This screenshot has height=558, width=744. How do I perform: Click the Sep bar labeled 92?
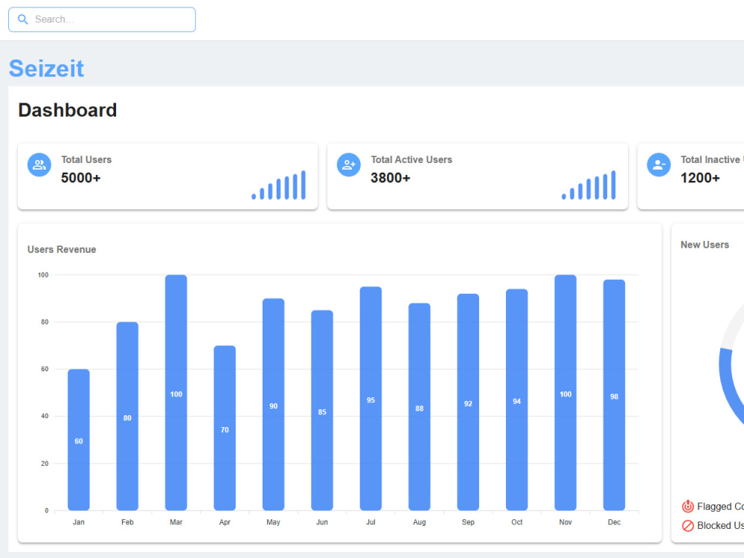468,402
